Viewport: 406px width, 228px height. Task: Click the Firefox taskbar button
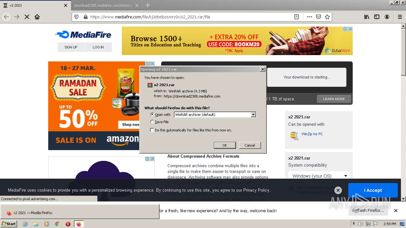[79, 224]
